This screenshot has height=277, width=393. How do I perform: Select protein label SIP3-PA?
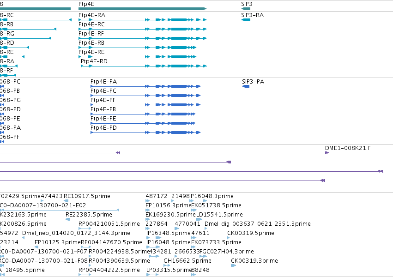(253, 82)
